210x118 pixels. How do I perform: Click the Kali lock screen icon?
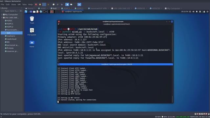coord(204,12)
